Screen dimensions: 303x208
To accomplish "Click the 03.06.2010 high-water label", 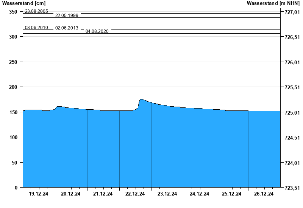I will 36,28.
